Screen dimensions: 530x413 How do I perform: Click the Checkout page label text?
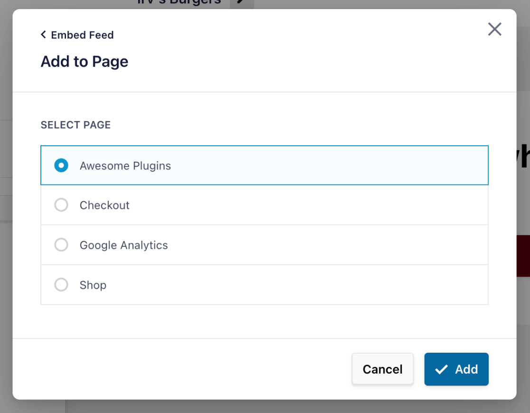[104, 205]
